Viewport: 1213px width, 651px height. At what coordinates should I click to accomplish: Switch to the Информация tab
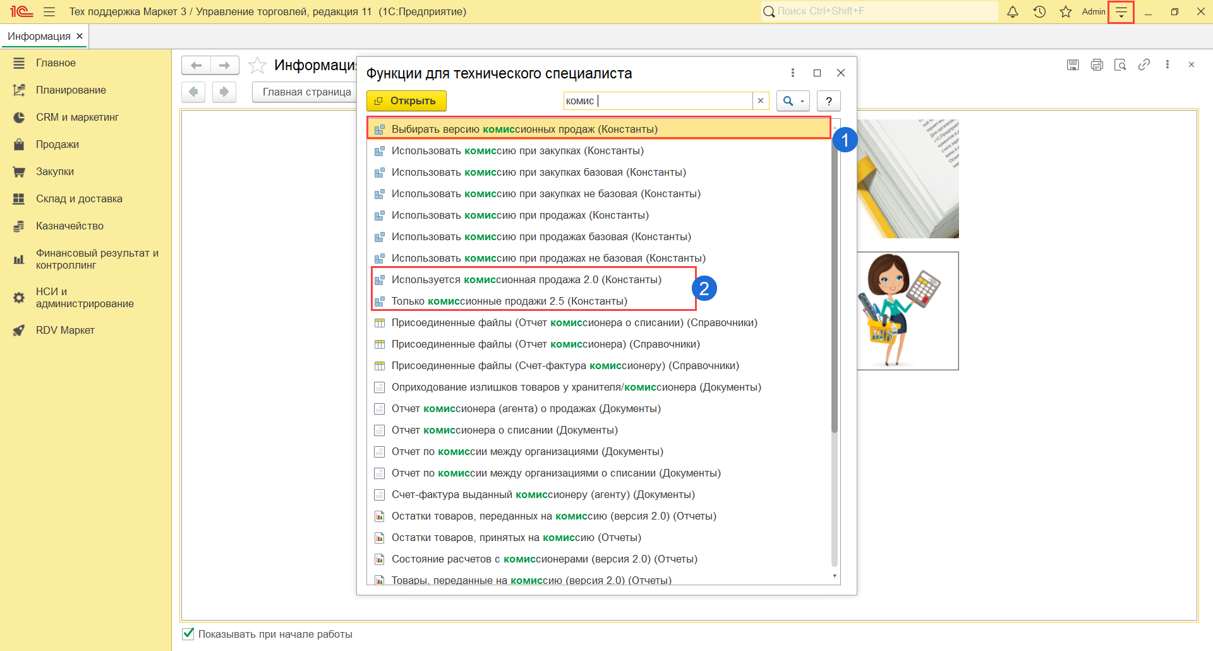click(39, 37)
